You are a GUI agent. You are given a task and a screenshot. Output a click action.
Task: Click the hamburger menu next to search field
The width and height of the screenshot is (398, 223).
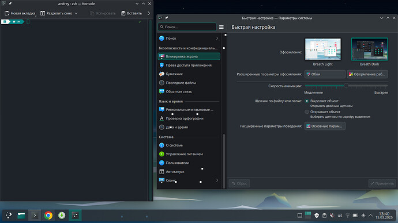[x=221, y=27]
